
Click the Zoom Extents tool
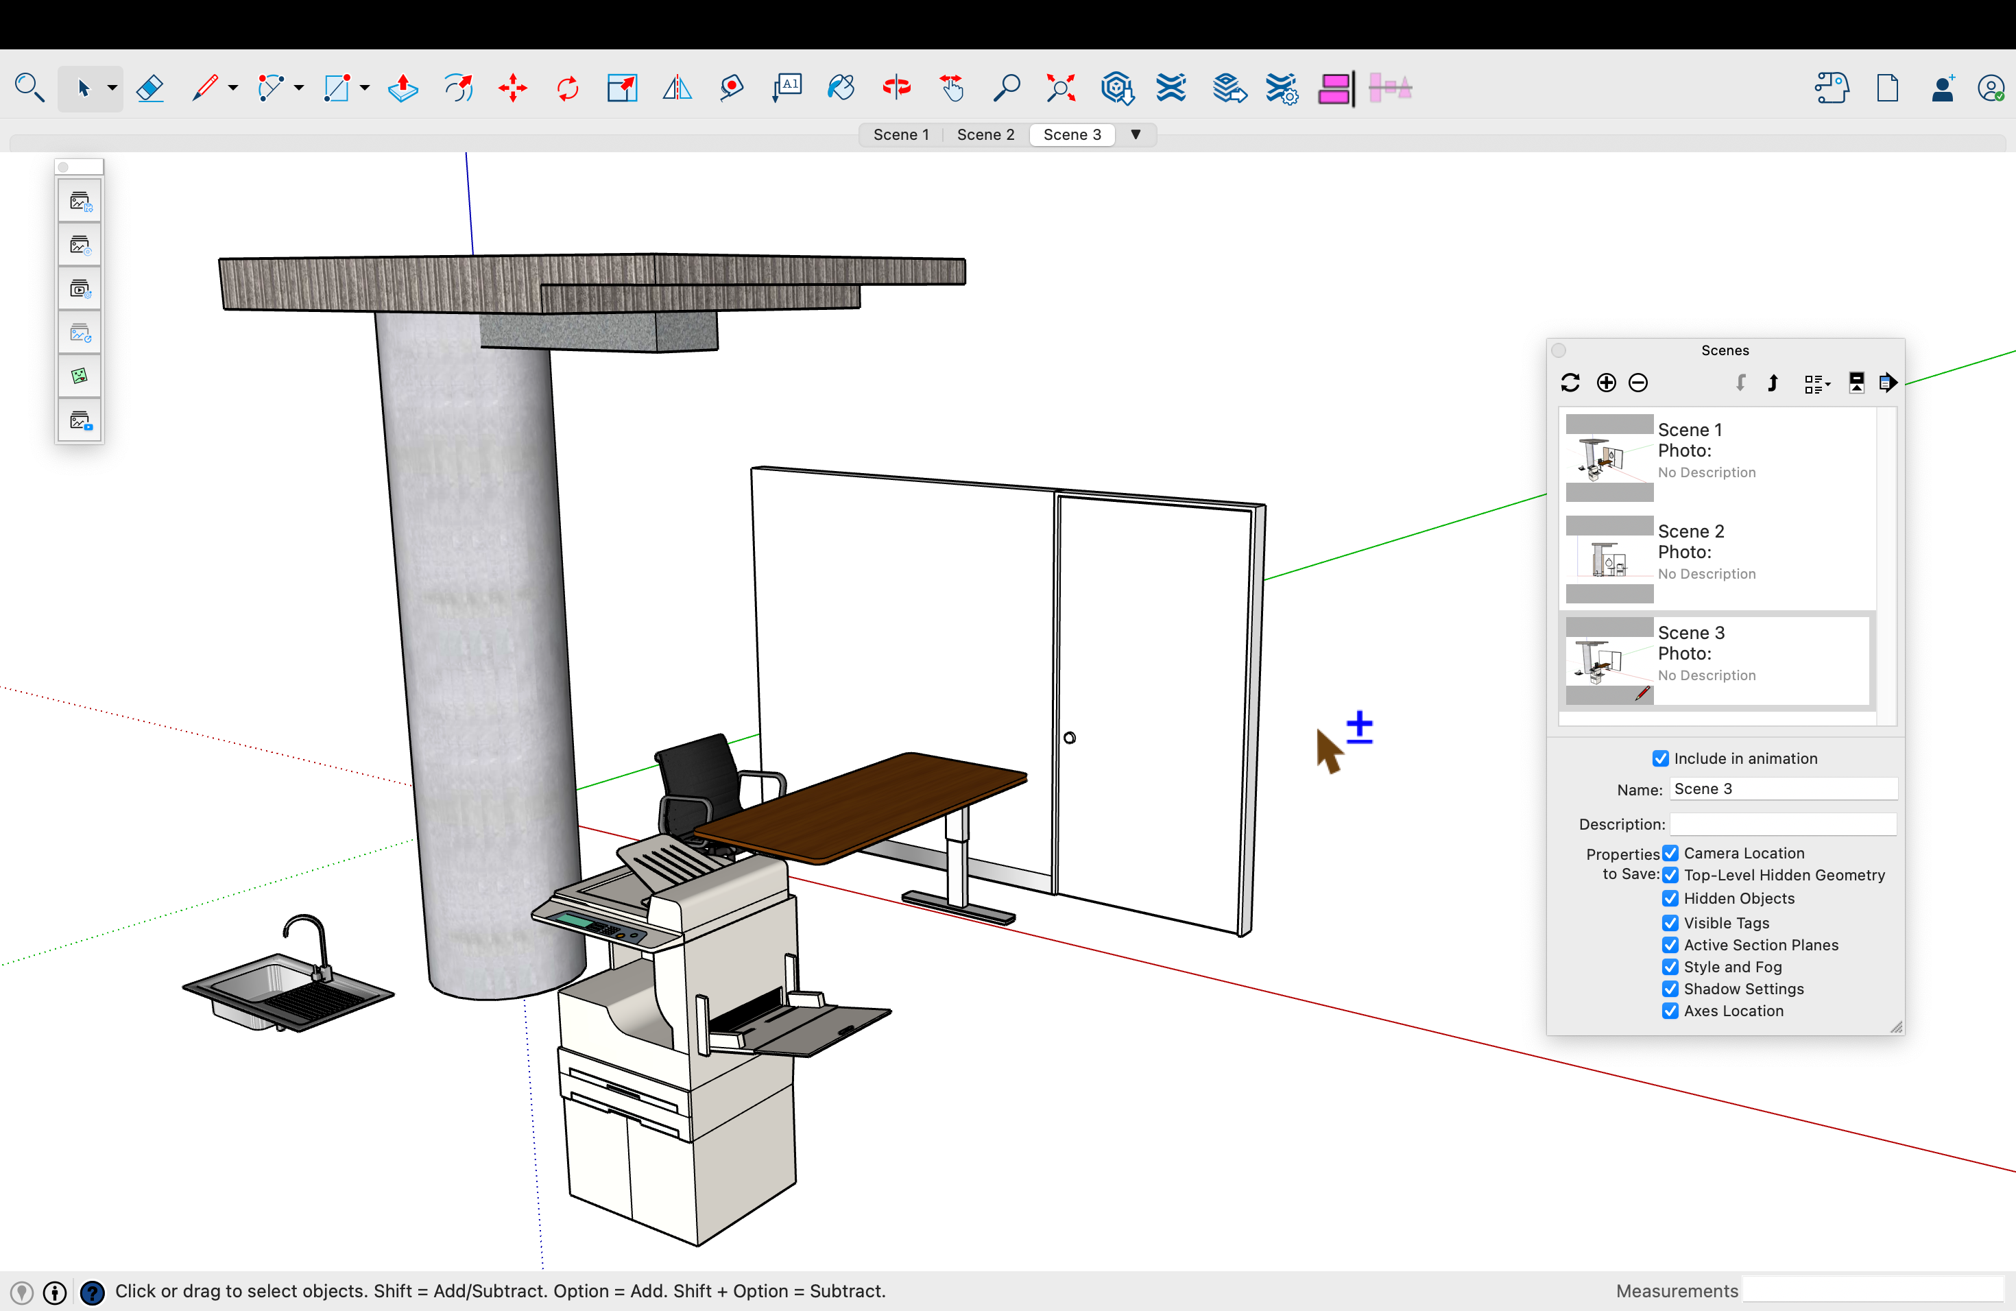(x=1061, y=88)
